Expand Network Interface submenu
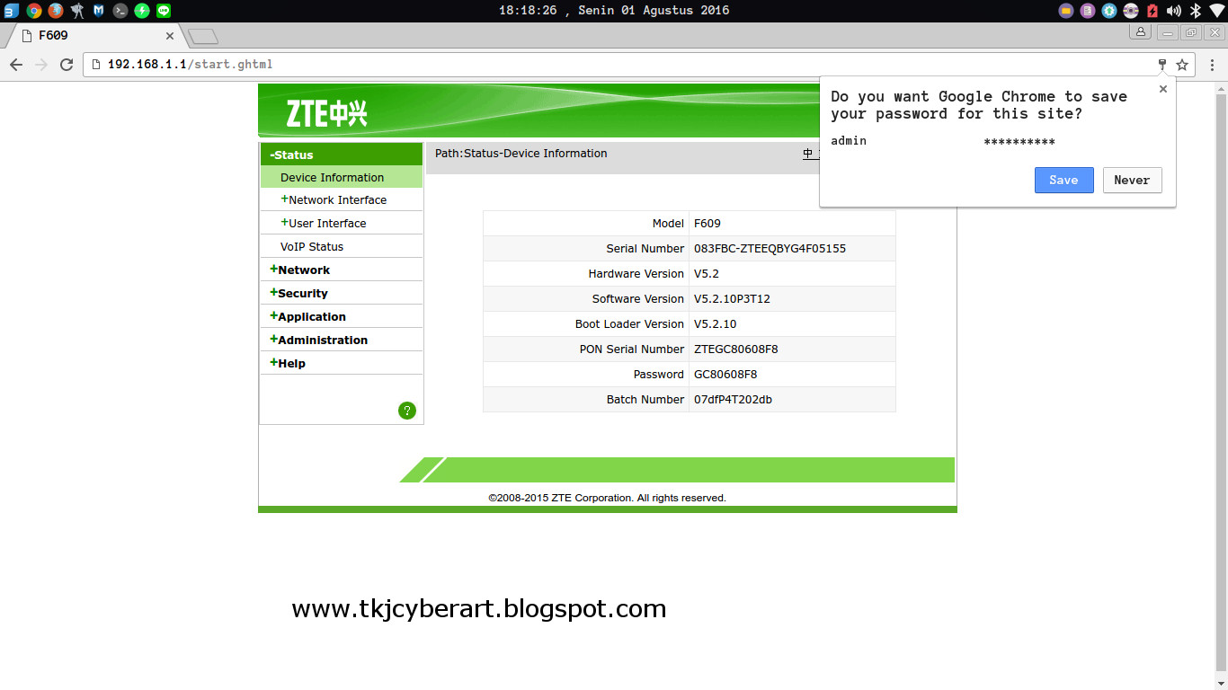The height and width of the screenshot is (690, 1228). (342, 199)
